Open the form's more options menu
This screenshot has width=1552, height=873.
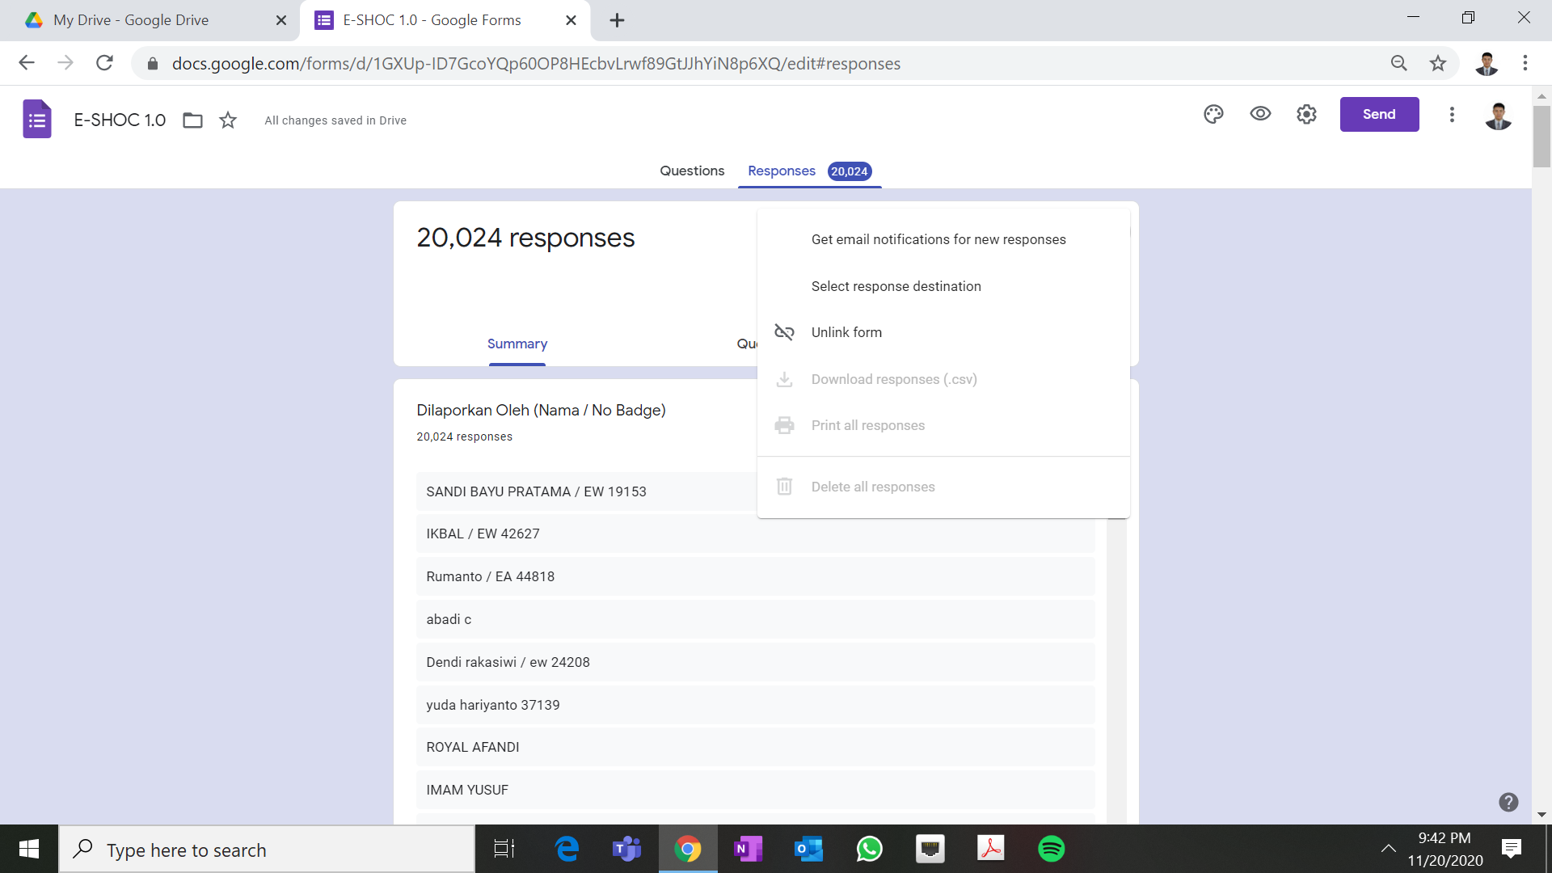[1452, 114]
